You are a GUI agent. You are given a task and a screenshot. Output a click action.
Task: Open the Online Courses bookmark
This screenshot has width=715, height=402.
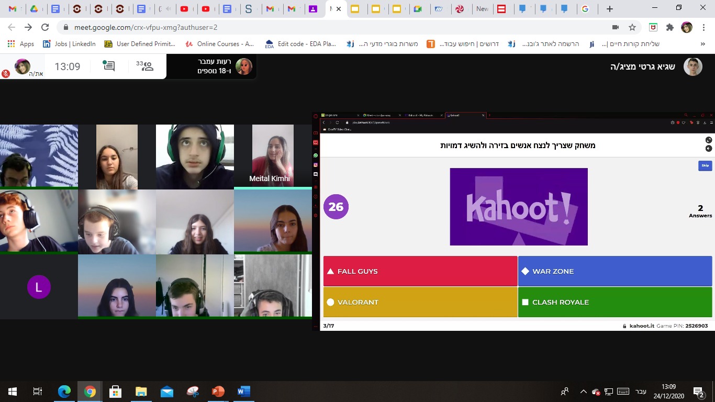tap(220, 44)
